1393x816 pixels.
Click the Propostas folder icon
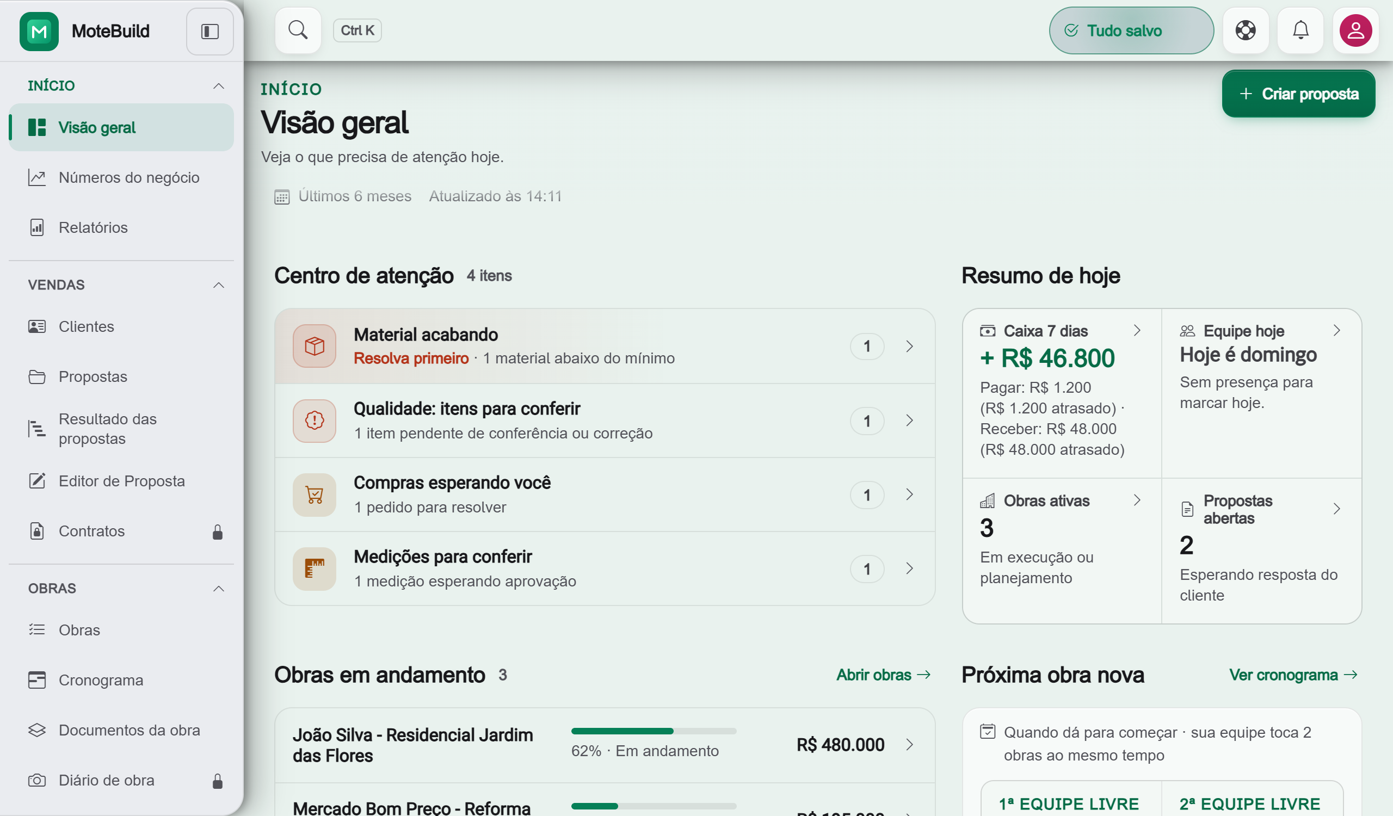[37, 377]
